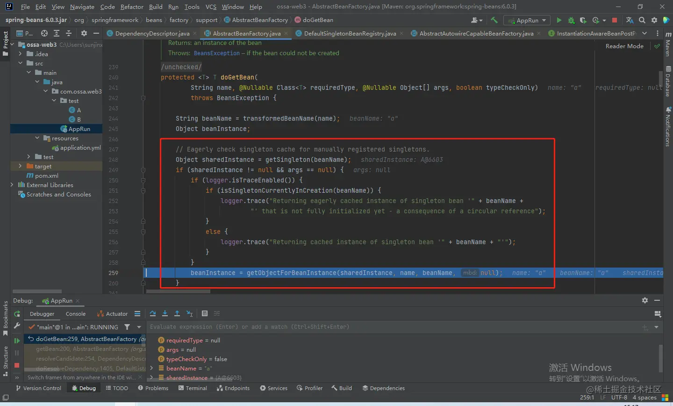Open the Endpoints tool window
The image size is (673, 406).
point(233,388)
